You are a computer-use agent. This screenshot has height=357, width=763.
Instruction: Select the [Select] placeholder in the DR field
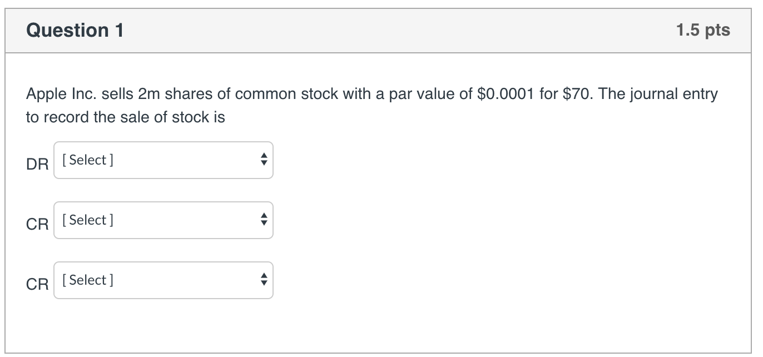88,160
